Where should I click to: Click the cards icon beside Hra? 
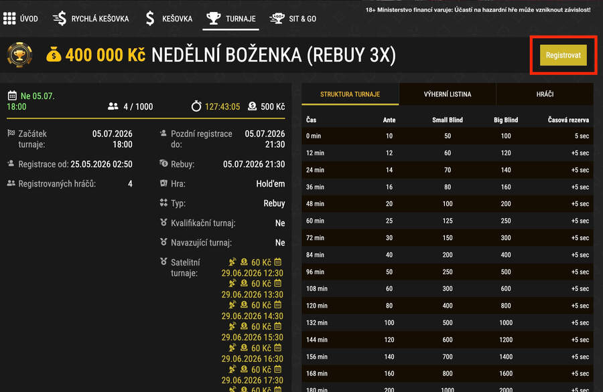point(163,183)
